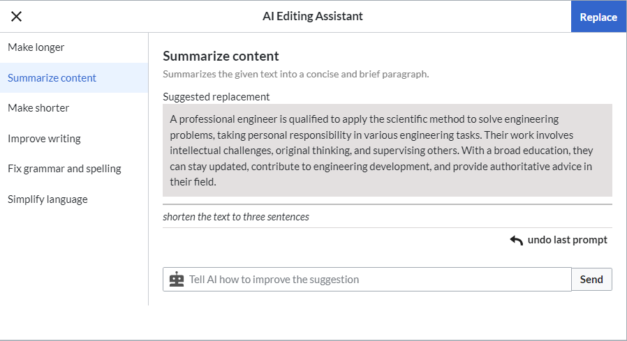Open the Improve writing action
627x341 pixels.
[74, 139]
